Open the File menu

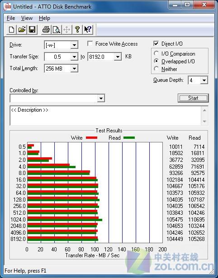click(x=11, y=18)
